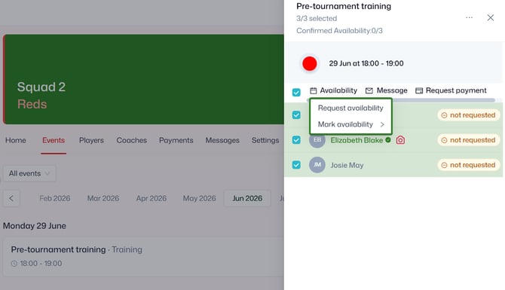This screenshot has height=290, width=505.
Task: Click the card icon for Request payment
Action: point(418,90)
